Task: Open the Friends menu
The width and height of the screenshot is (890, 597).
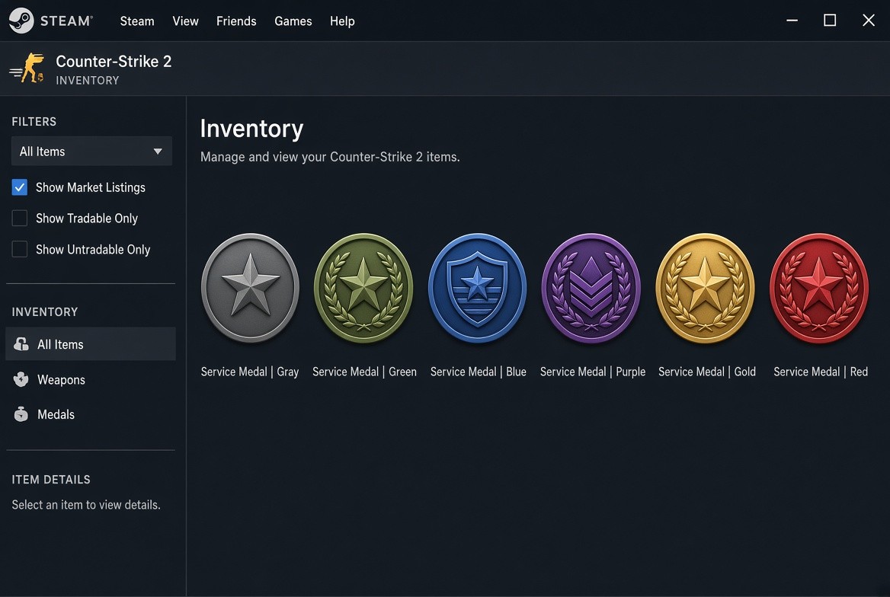Action: (236, 21)
